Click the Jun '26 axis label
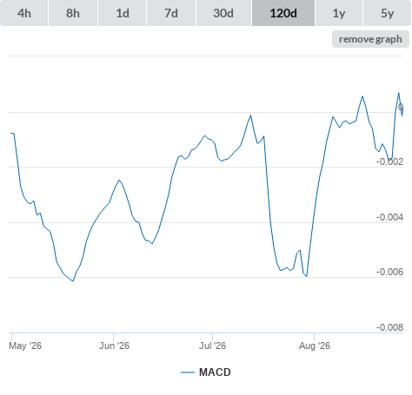 pyautogui.click(x=114, y=346)
